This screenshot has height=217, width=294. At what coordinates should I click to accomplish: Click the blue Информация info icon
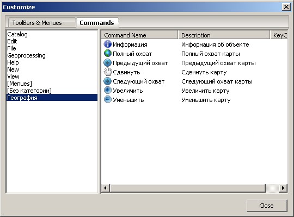click(108, 44)
